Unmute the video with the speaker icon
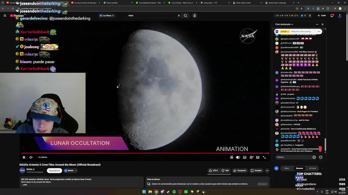Viewport: 348px width, 195px height. [31, 157]
